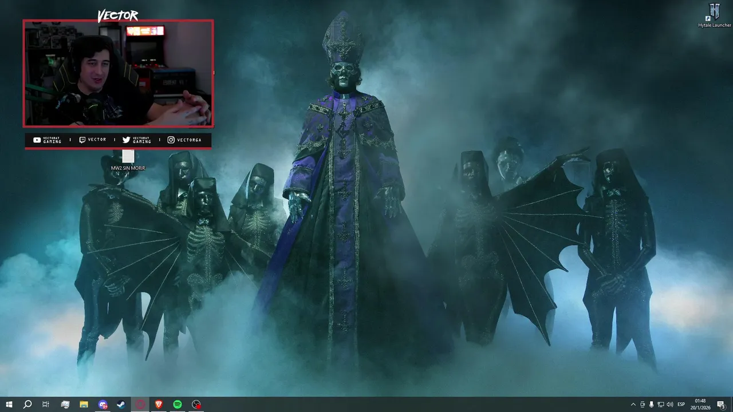Select the MW2 SIN MORIR desktop file
733x412 pixels.
coord(128,160)
